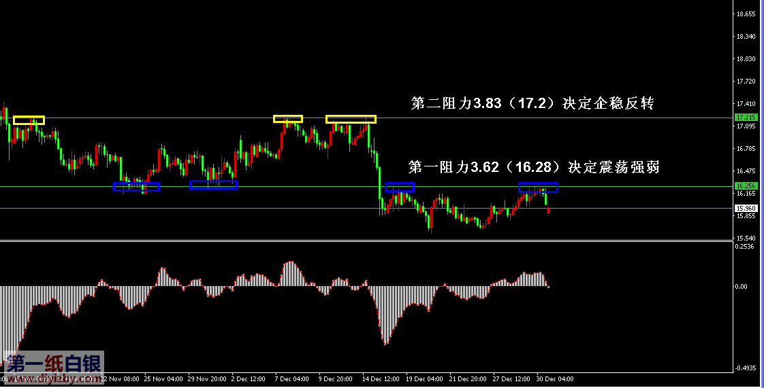
Task: Click the first resistance 3.62 (16.28) annotation
Action: pos(533,167)
